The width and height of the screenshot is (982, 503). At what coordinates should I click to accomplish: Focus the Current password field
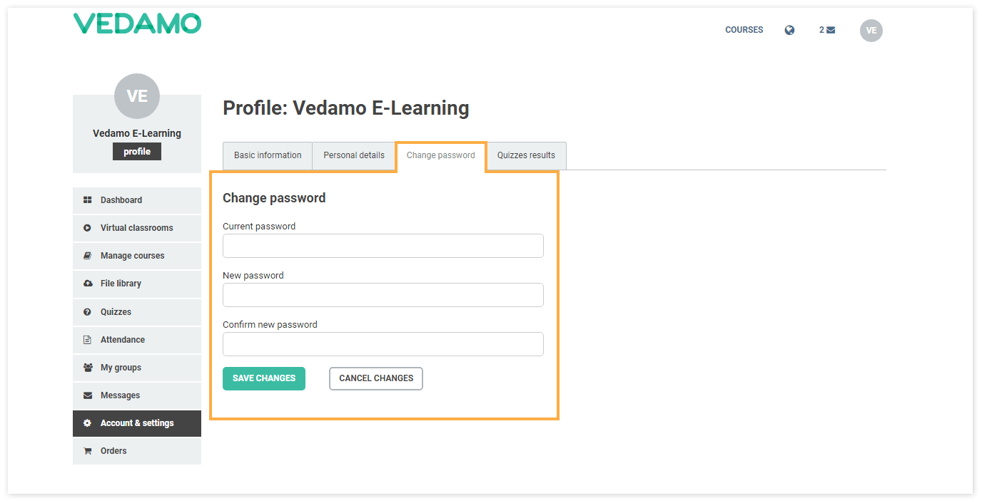383,246
